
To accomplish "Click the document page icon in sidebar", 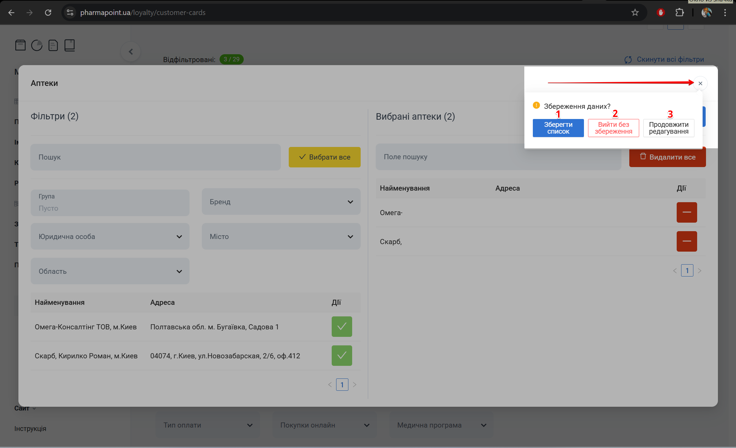I will pyautogui.click(x=53, y=45).
